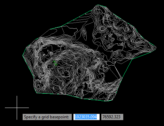Pick the upper green cross point marker
Viewport: 164px width, 126px height.
click(54, 62)
